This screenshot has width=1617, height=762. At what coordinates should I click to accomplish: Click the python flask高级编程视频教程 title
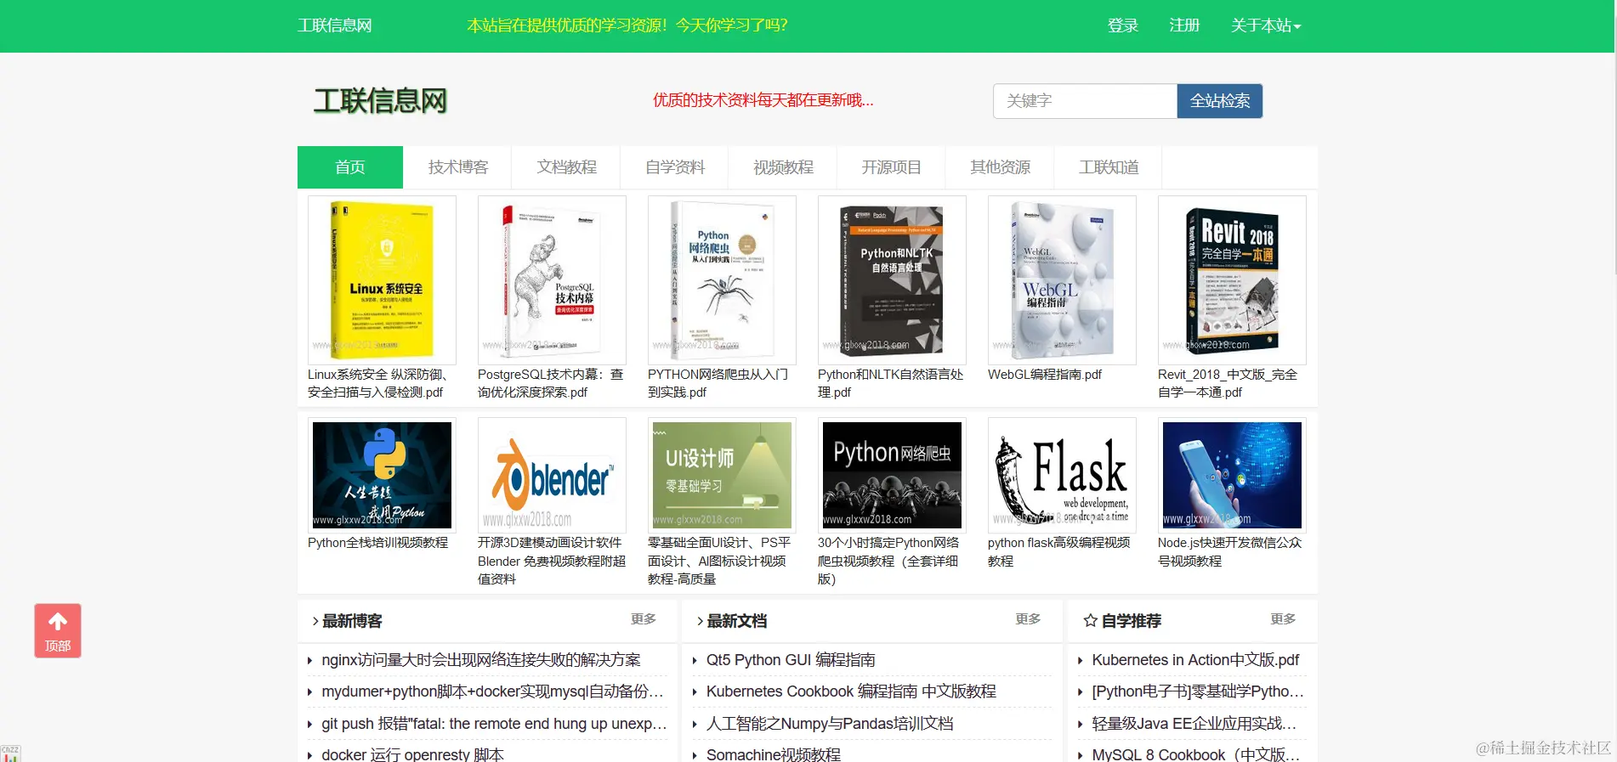coord(1059,552)
